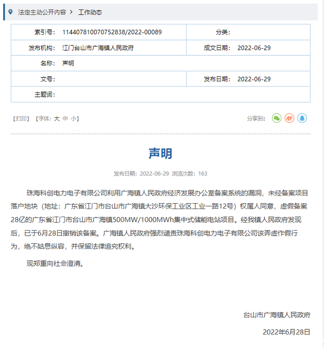Click the 声明 name value in table
The width and height of the screenshot is (324, 348).
pyautogui.click(x=68, y=63)
